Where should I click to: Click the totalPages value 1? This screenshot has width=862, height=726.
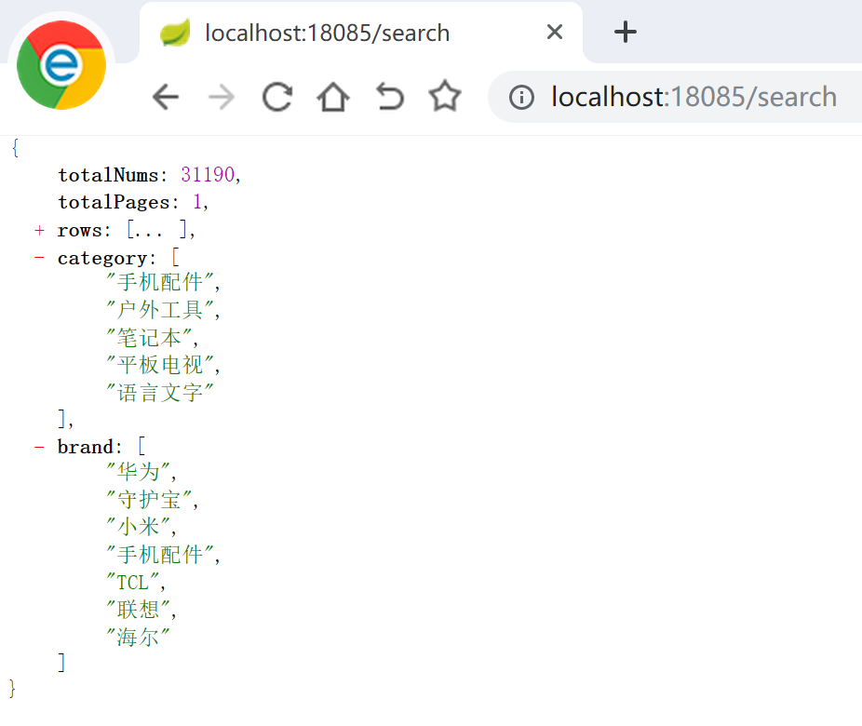(x=197, y=202)
